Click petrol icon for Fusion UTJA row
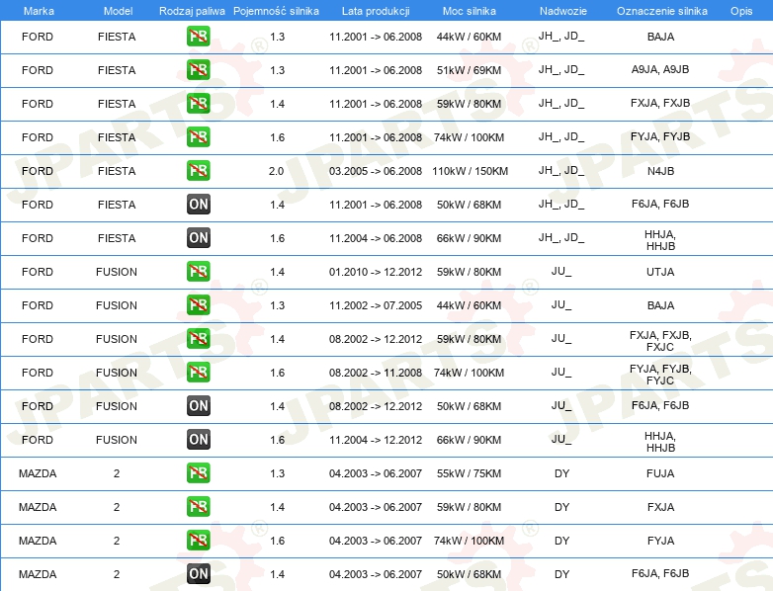The image size is (773, 591). (x=198, y=272)
